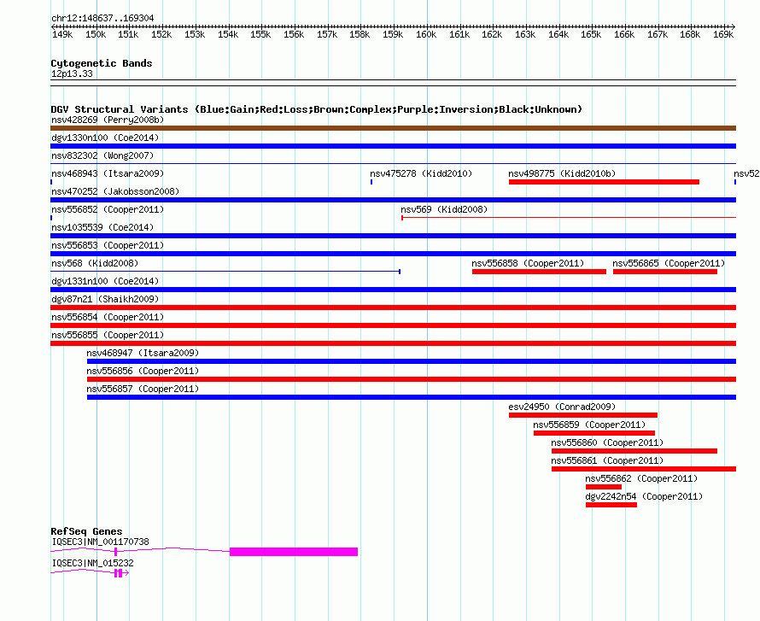Click the DGV Structural Variants track title
Image resolution: width=760 pixels, height=621 pixels.
point(317,109)
